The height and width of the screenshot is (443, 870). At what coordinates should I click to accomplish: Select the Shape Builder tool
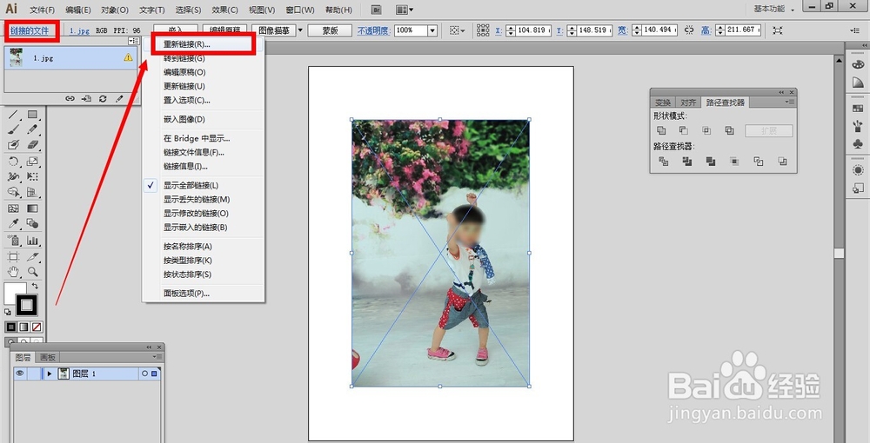click(x=14, y=192)
